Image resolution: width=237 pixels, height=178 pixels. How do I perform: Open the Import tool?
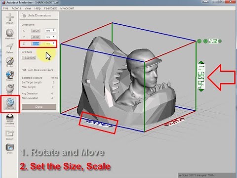click(x=10, y=18)
